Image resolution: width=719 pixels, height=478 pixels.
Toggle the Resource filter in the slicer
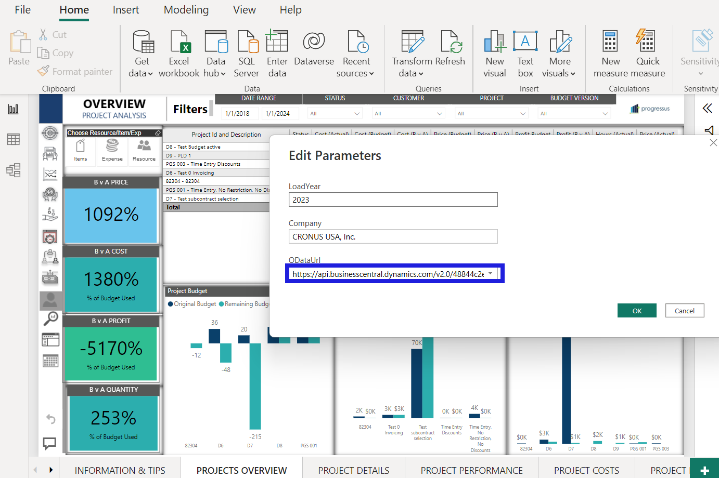(144, 151)
